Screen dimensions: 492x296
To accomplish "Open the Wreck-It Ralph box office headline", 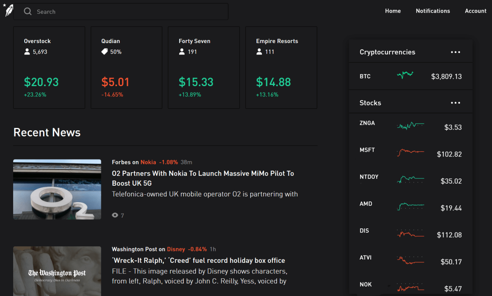I will pos(198,260).
